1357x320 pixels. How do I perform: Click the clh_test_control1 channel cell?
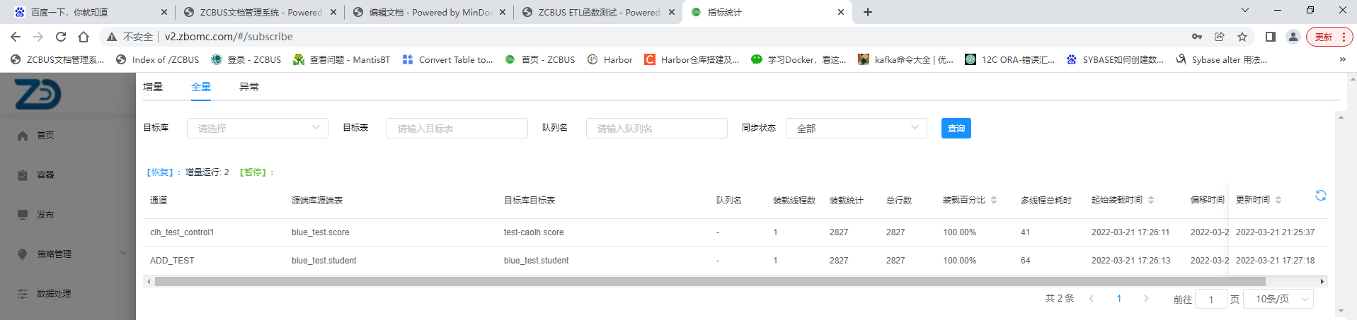tap(182, 232)
